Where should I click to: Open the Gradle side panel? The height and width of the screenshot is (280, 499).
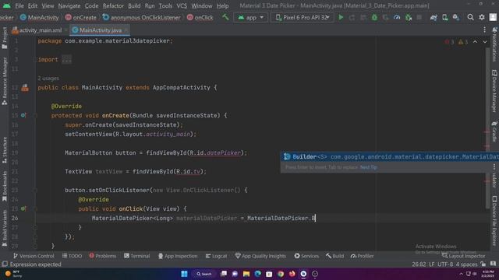tap(494, 131)
